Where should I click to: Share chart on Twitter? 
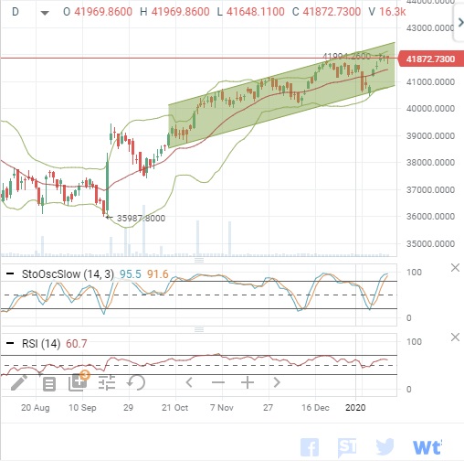coord(385,447)
